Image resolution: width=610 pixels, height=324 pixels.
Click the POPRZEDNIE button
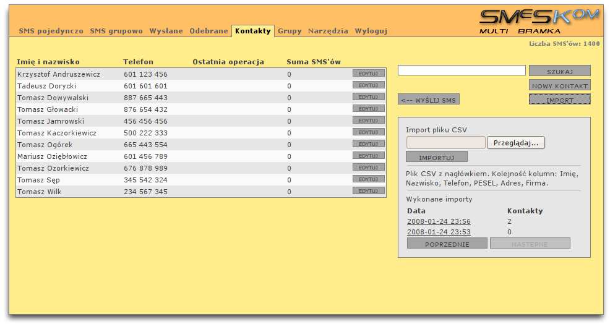coord(447,244)
